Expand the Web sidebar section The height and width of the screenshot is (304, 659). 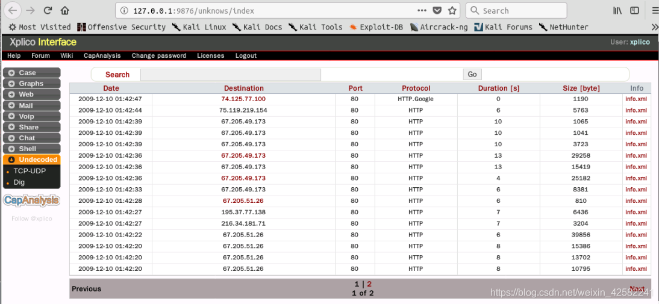31,95
